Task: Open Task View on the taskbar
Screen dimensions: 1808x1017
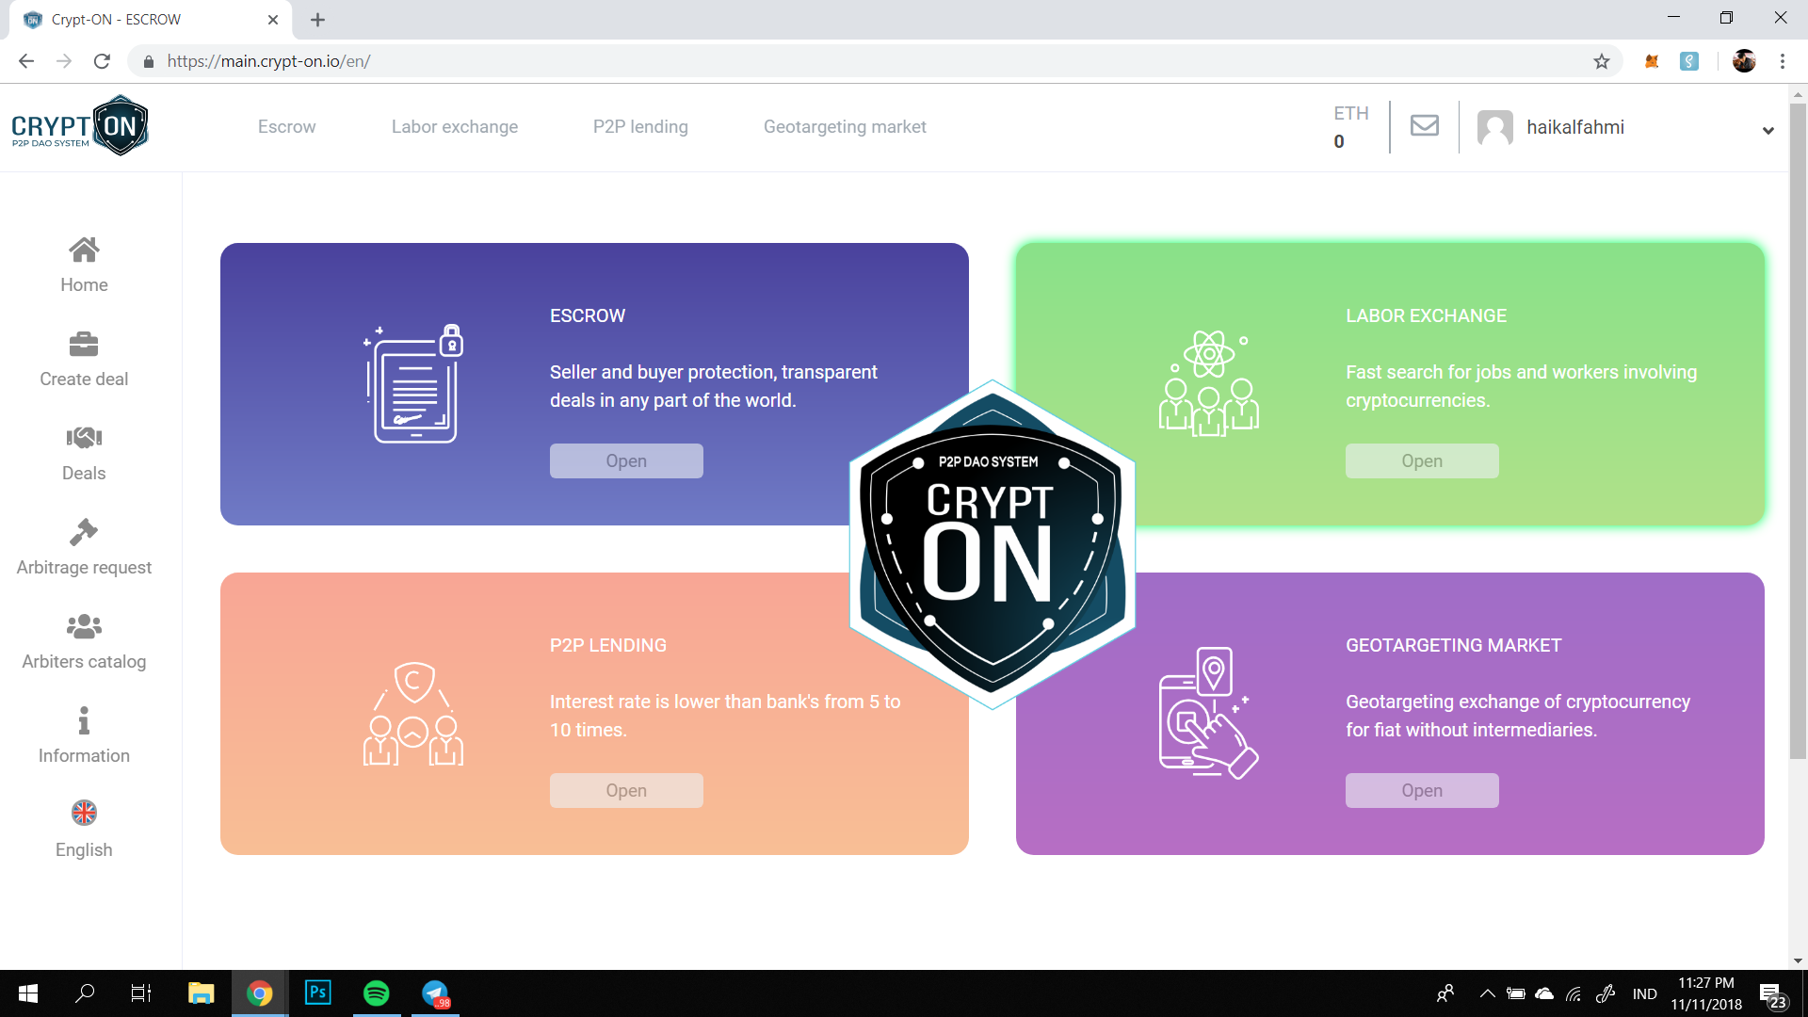Action: pyautogui.click(x=141, y=993)
